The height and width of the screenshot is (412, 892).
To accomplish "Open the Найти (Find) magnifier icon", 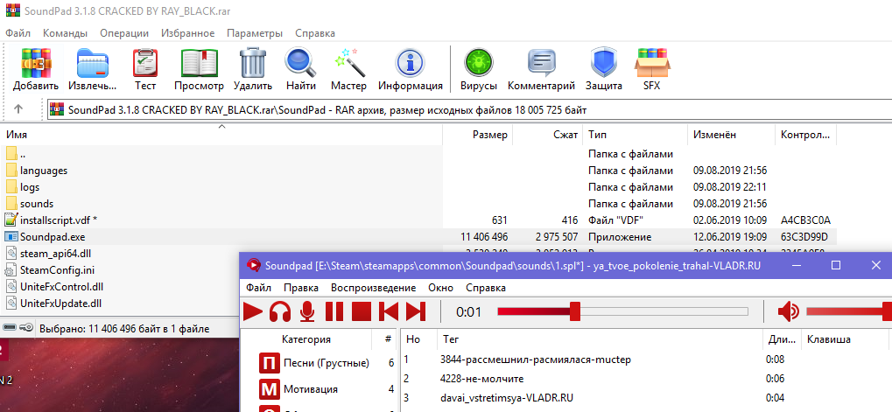I will (x=301, y=62).
